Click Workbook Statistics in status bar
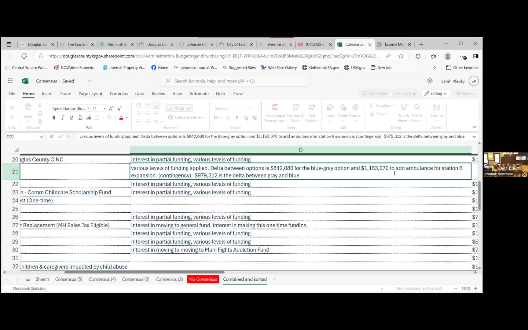 pyautogui.click(x=29, y=288)
